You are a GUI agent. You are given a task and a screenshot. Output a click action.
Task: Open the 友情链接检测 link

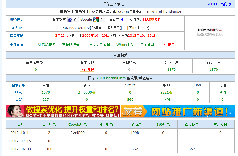72,45
